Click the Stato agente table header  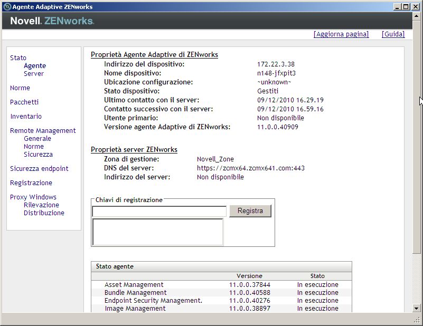coord(221,266)
